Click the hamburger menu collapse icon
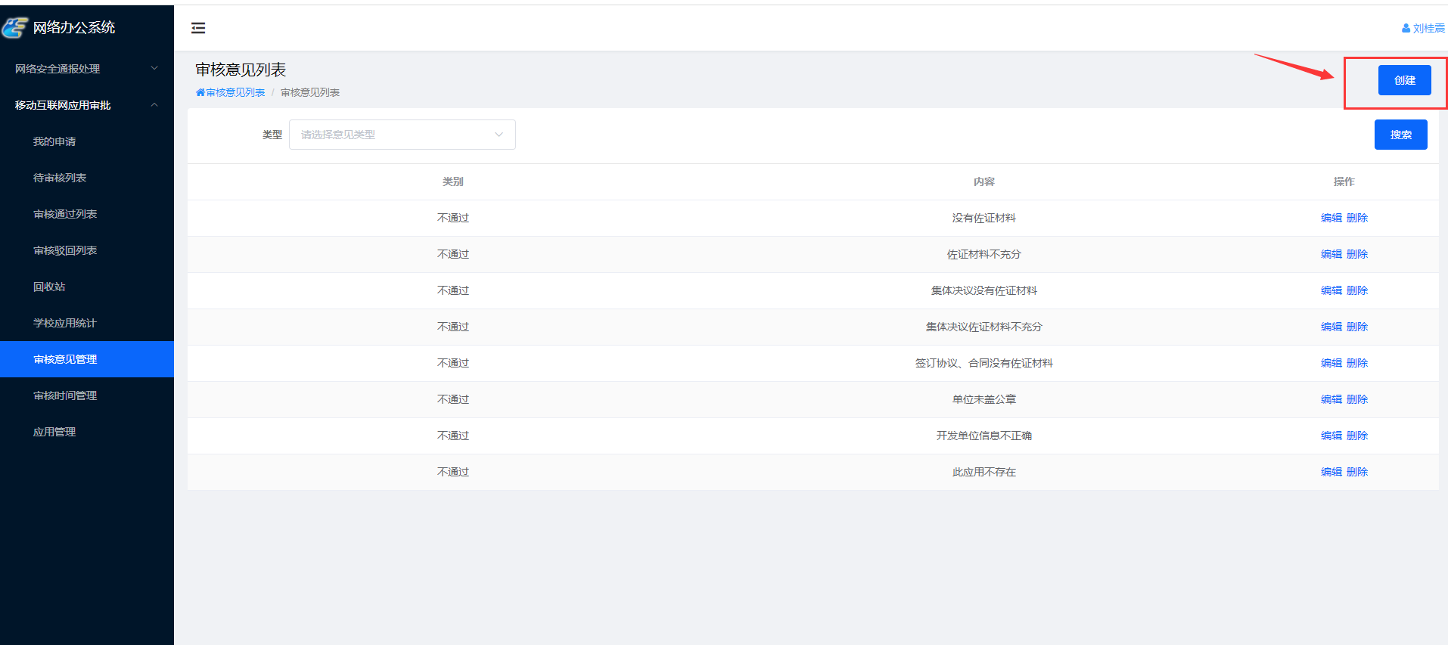1448x645 pixels. point(198,28)
